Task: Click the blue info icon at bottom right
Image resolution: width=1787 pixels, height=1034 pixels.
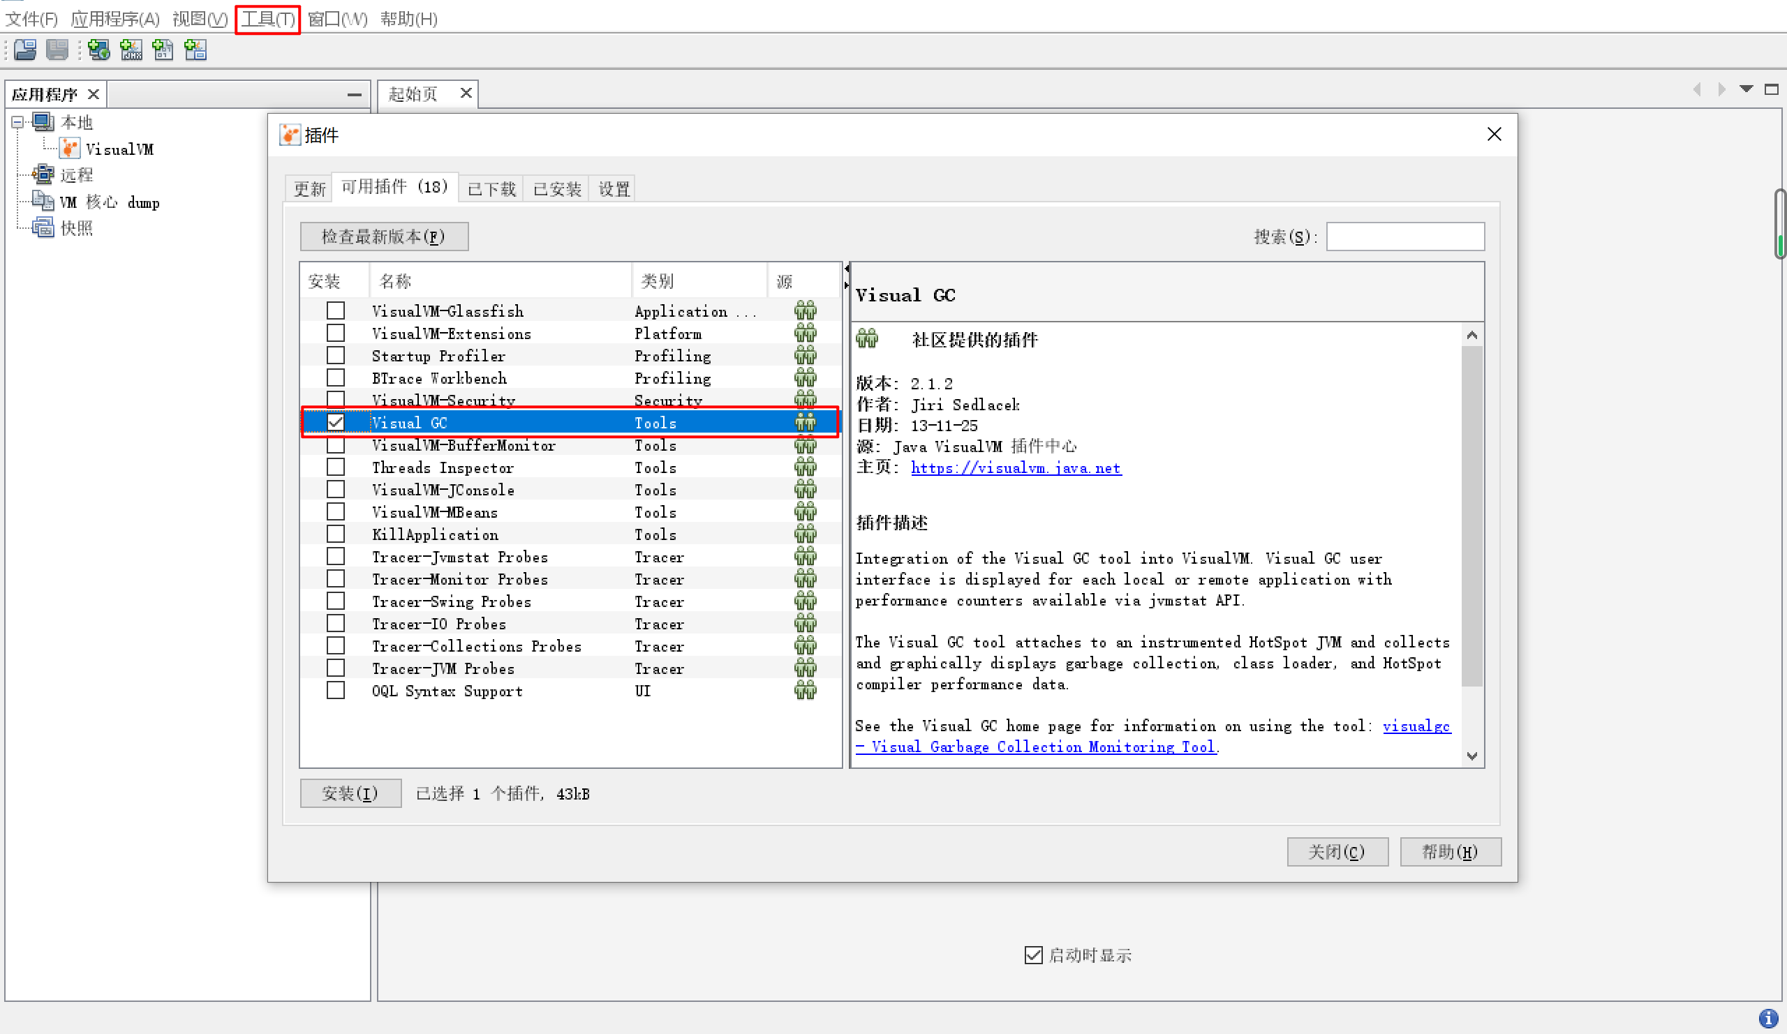Action: tap(1769, 1019)
